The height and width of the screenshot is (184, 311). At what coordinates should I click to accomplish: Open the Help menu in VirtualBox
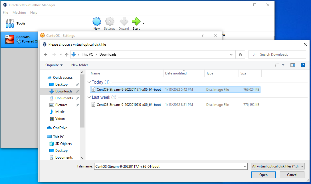pyautogui.click(x=34, y=12)
